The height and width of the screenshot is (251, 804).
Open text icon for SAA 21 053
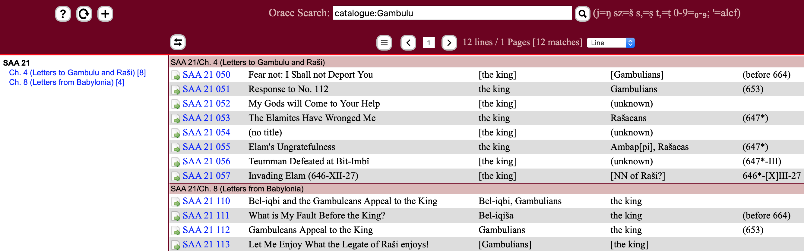tap(176, 118)
